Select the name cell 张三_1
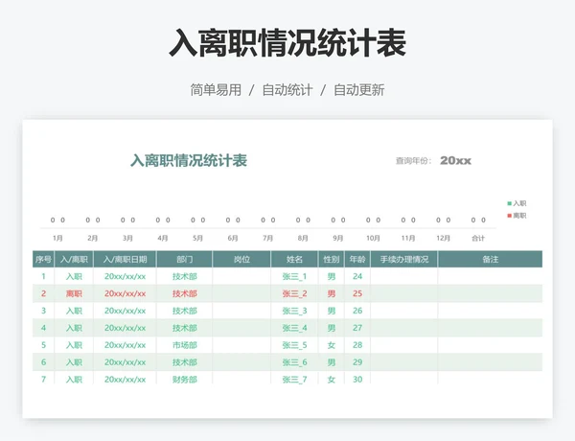Viewport: 575px width, 441px height. (x=294, y=276)
